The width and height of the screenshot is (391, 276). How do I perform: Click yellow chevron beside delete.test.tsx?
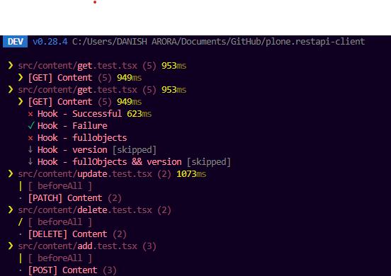click(x=11, y=209)
